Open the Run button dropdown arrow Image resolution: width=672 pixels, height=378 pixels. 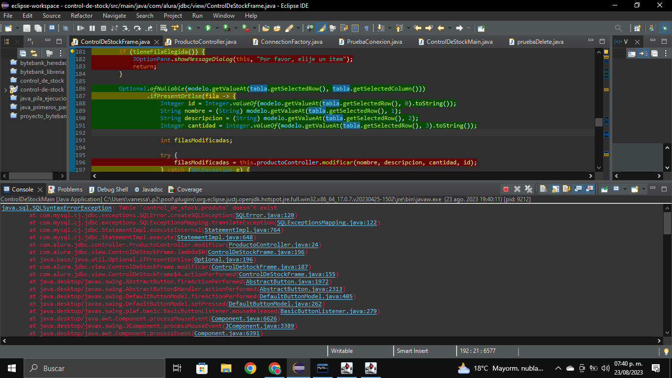217,28
